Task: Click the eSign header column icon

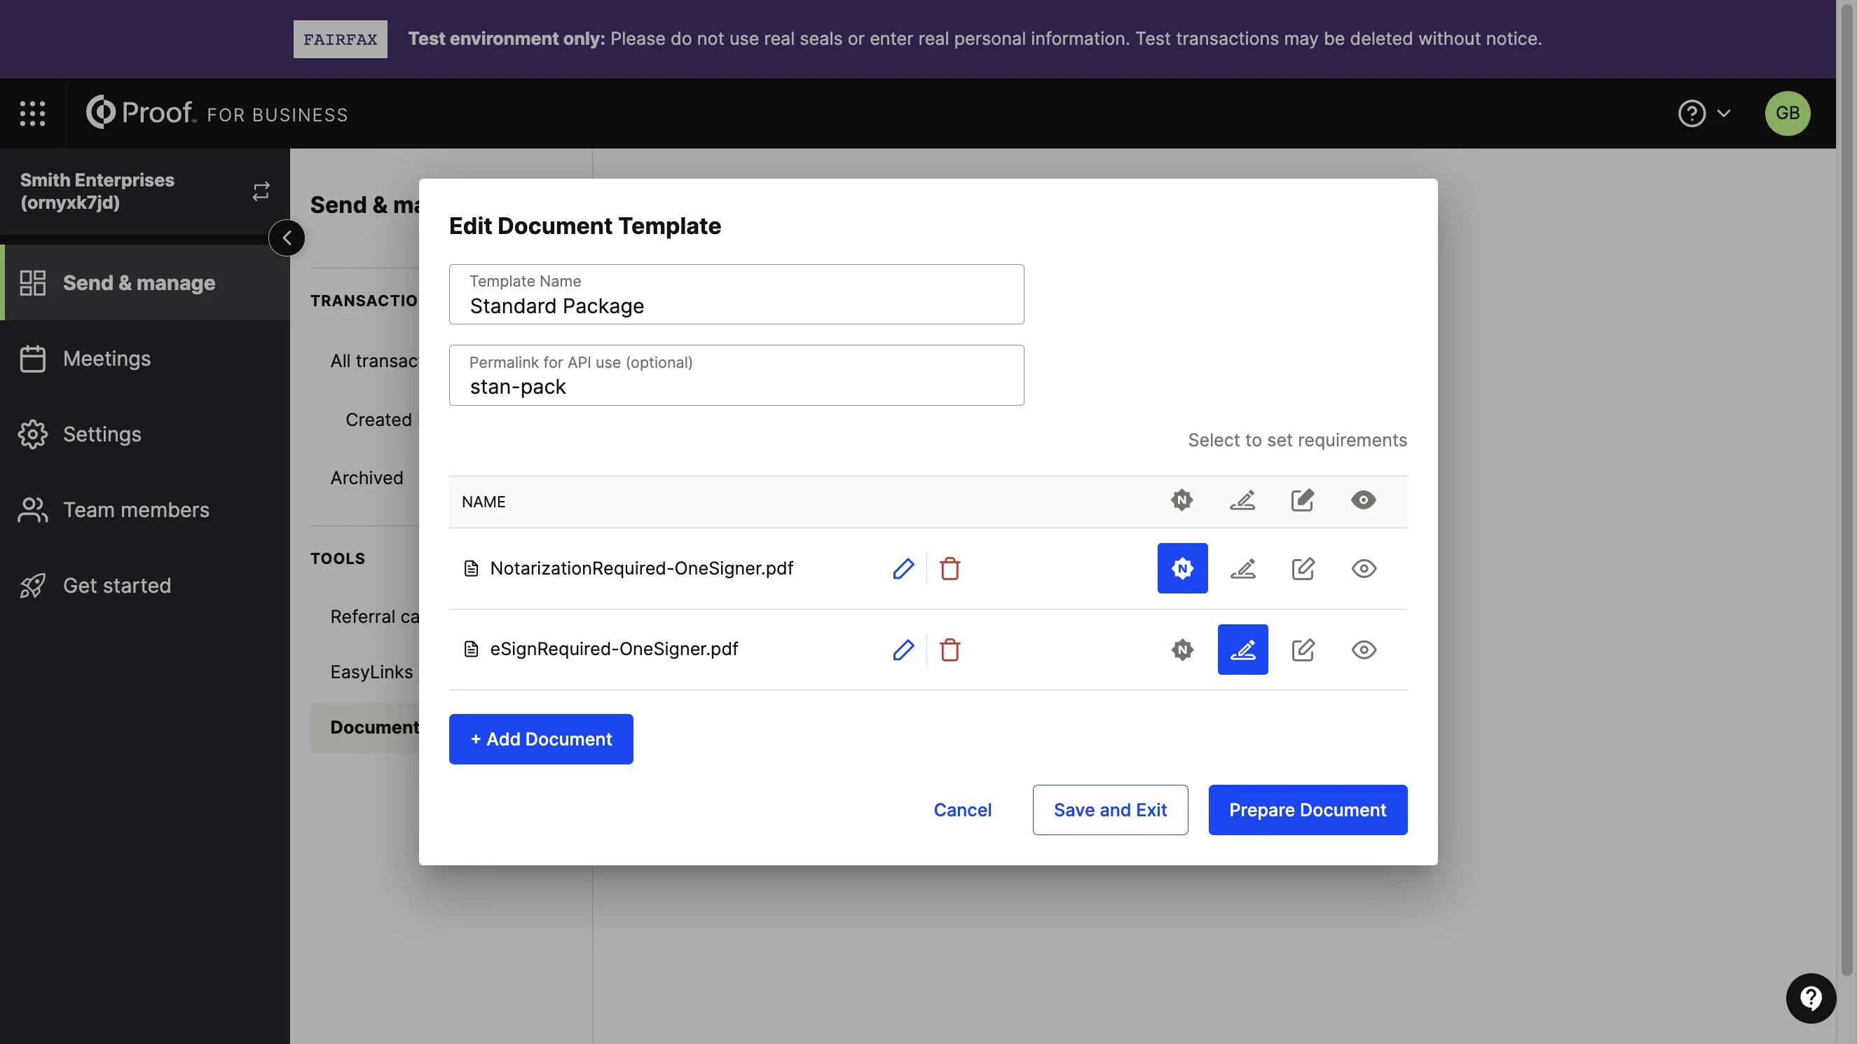Action: click(1242, 500)
